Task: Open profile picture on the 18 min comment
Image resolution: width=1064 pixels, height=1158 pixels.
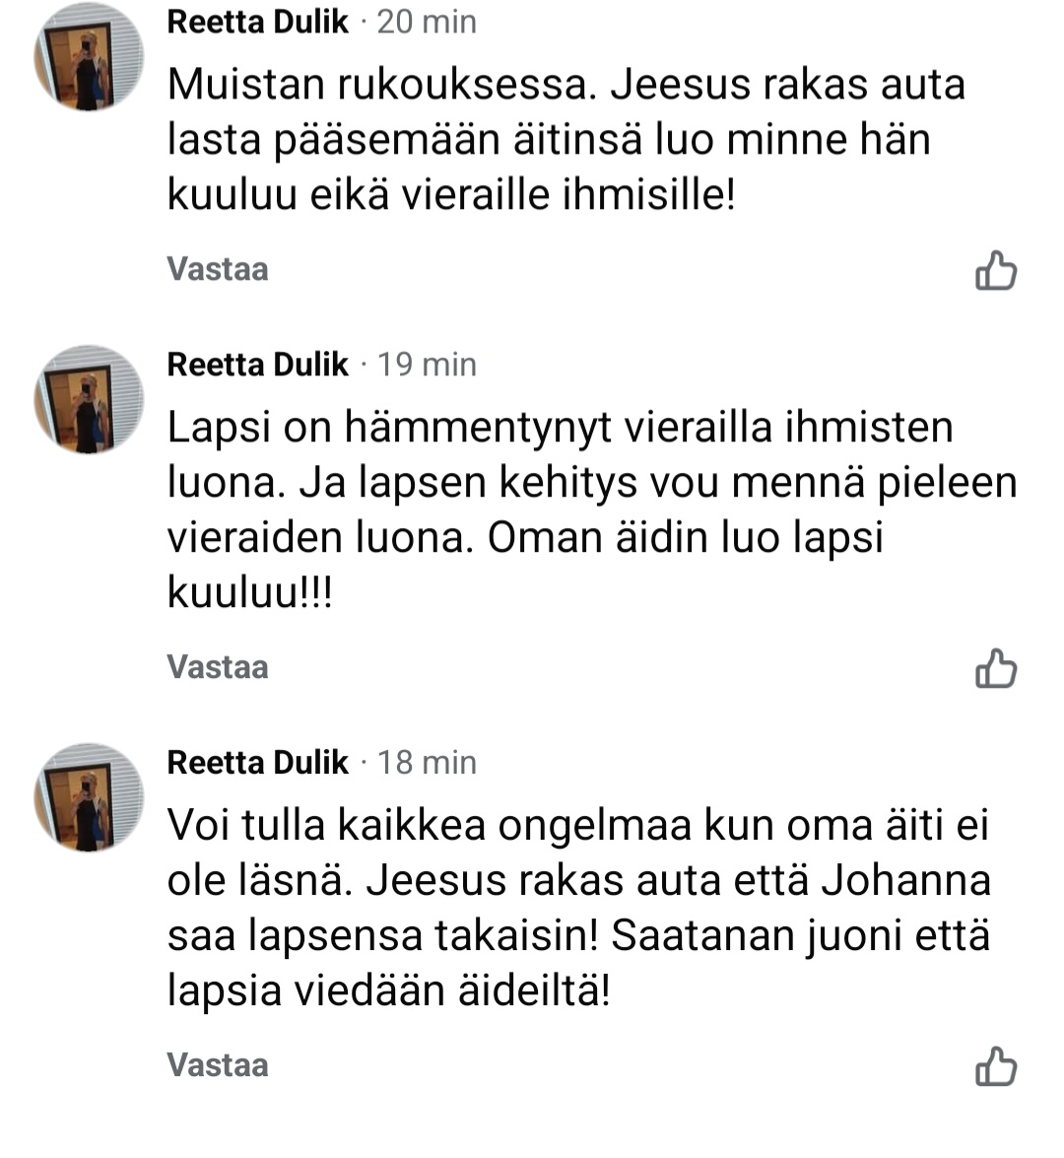Action: (x=89, y=797)
